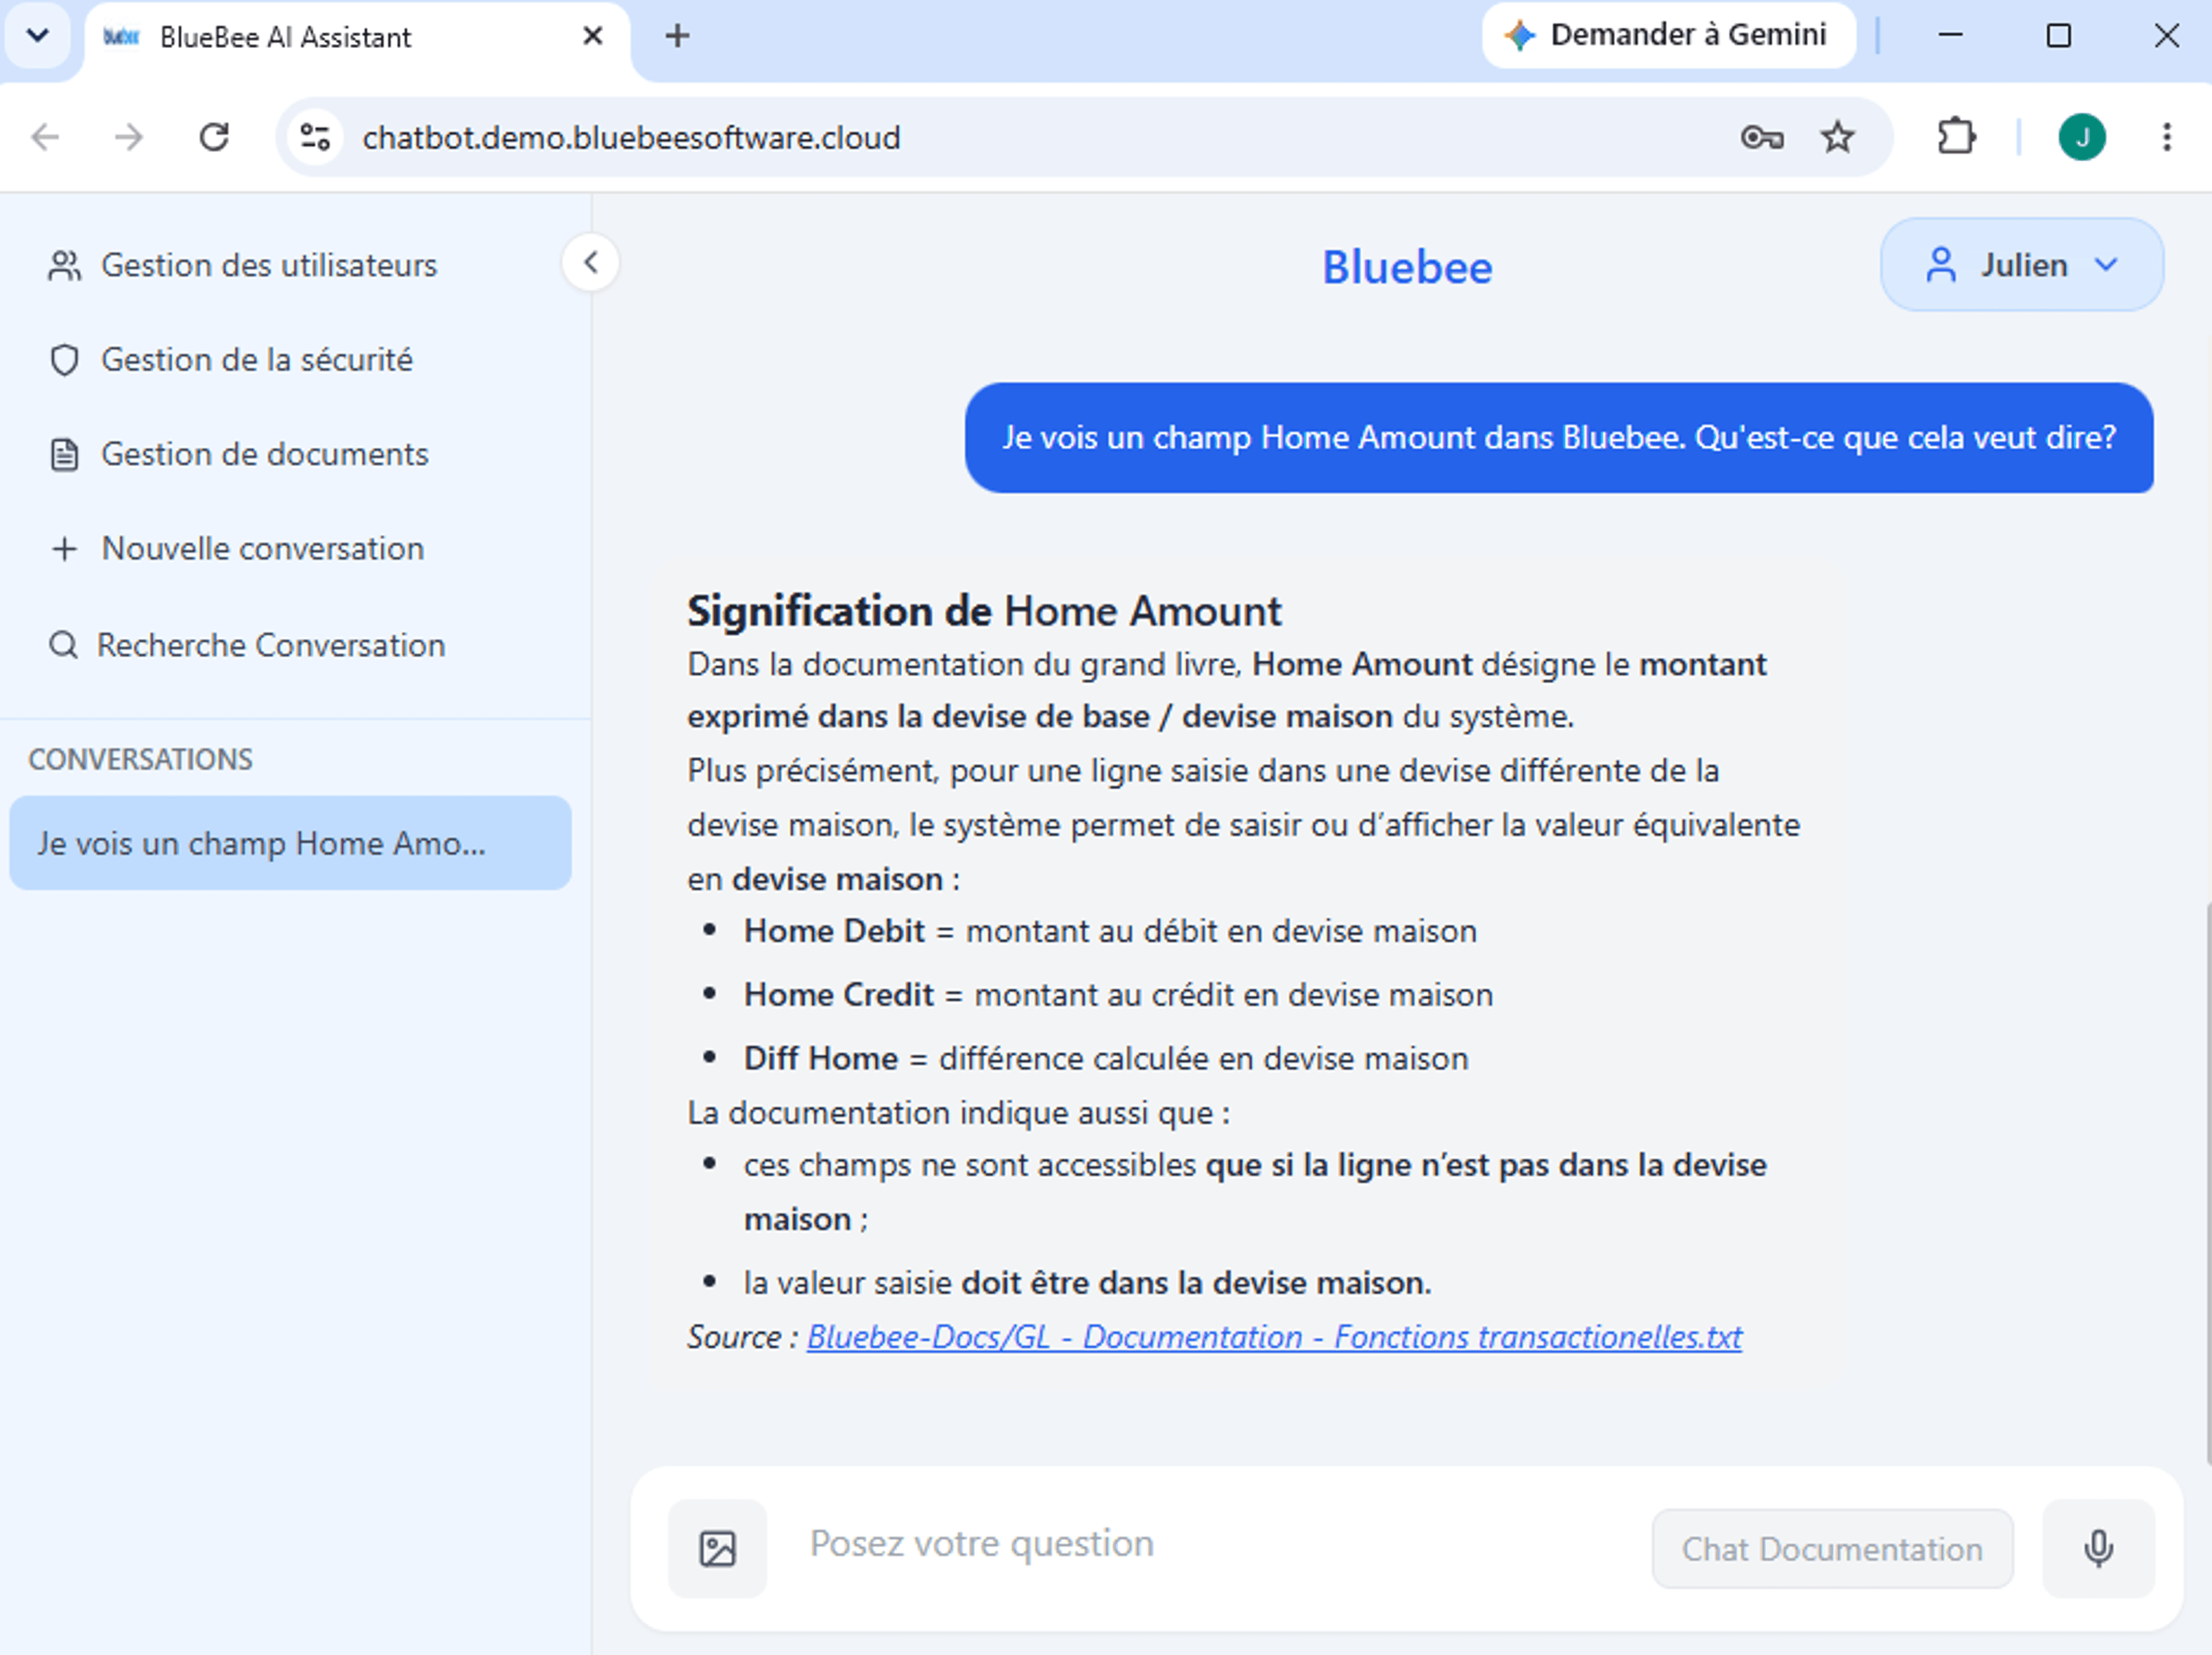Reload the page

(214, 137)
